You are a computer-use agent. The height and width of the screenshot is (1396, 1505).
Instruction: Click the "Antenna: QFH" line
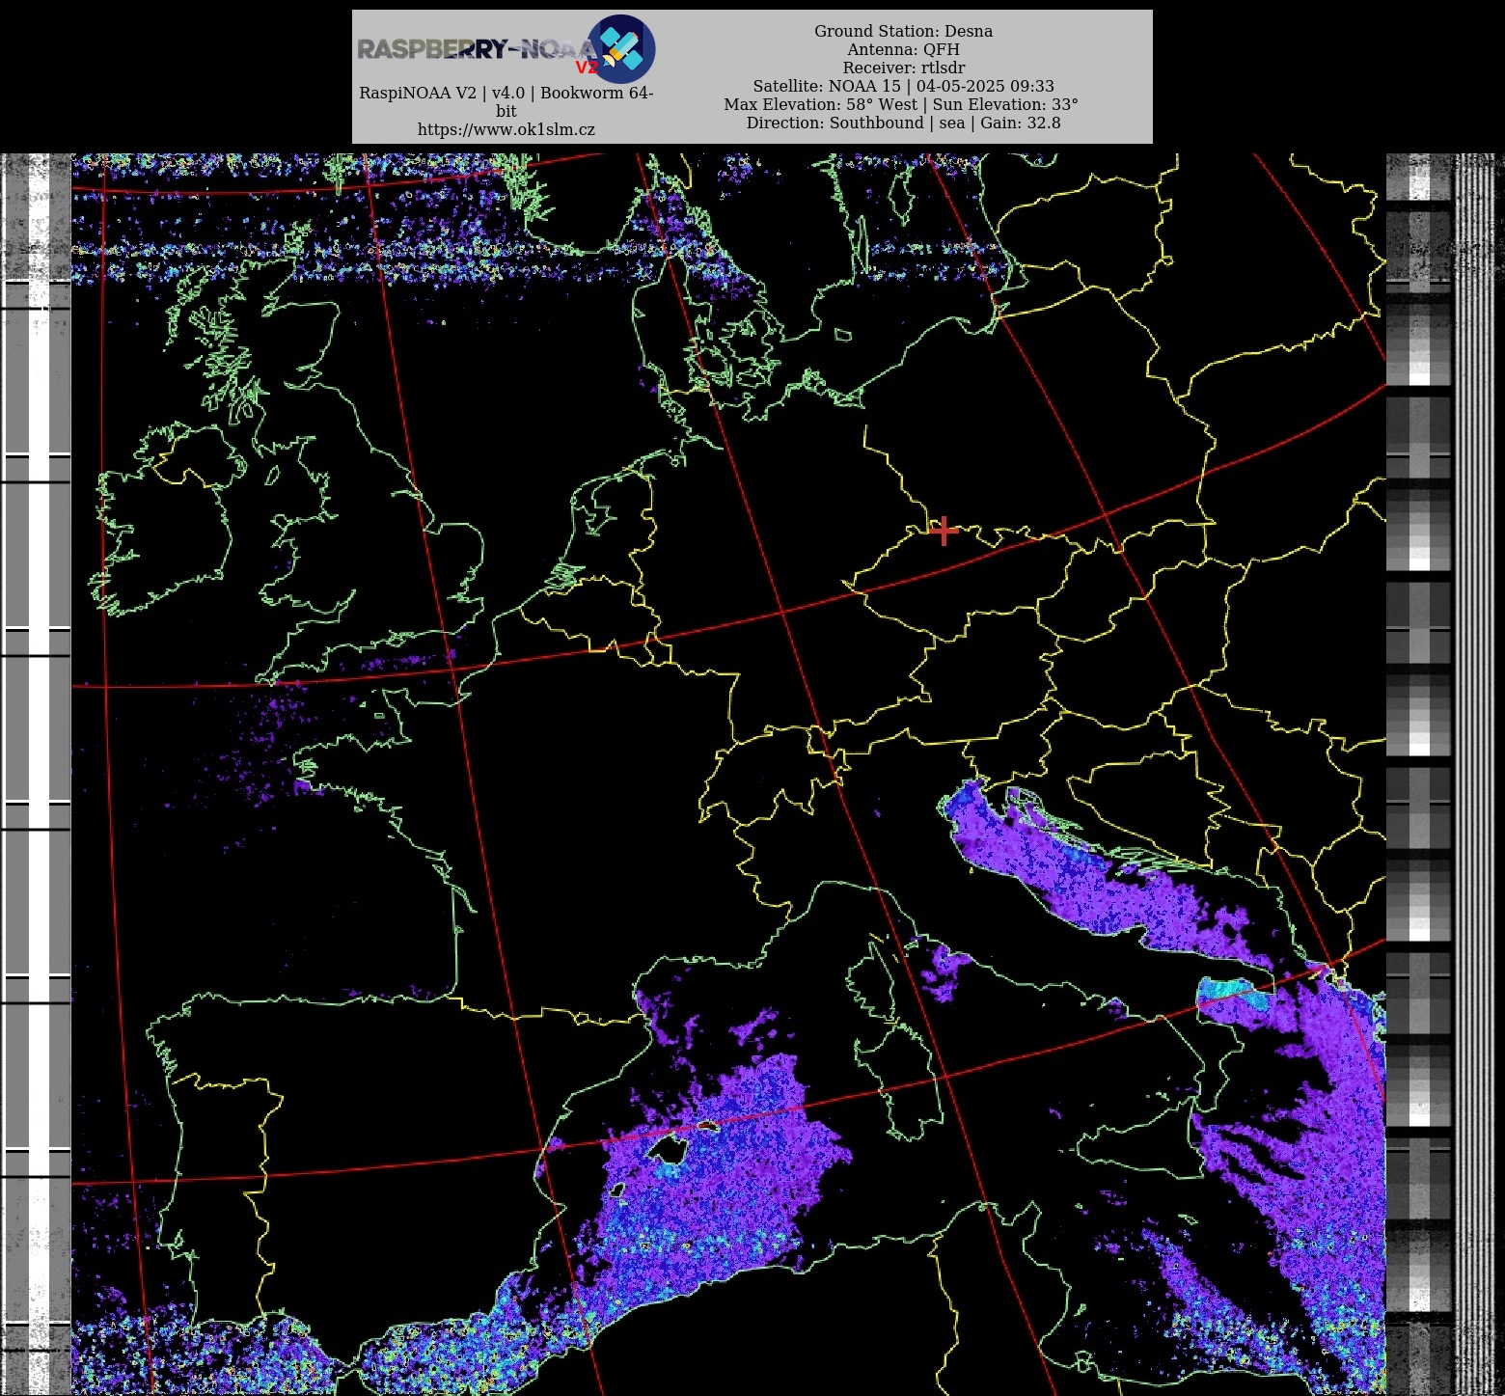point(903,49)
